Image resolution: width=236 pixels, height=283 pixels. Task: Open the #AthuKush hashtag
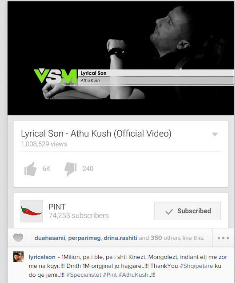coord(133,275)
